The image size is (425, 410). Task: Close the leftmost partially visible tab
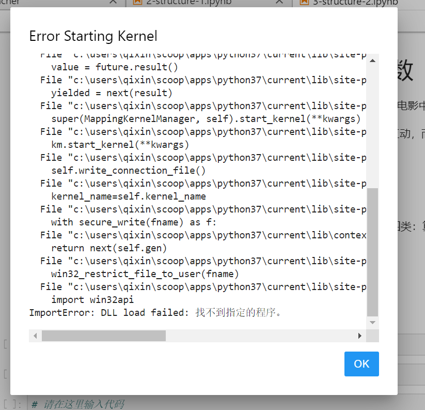click(114, 3)
